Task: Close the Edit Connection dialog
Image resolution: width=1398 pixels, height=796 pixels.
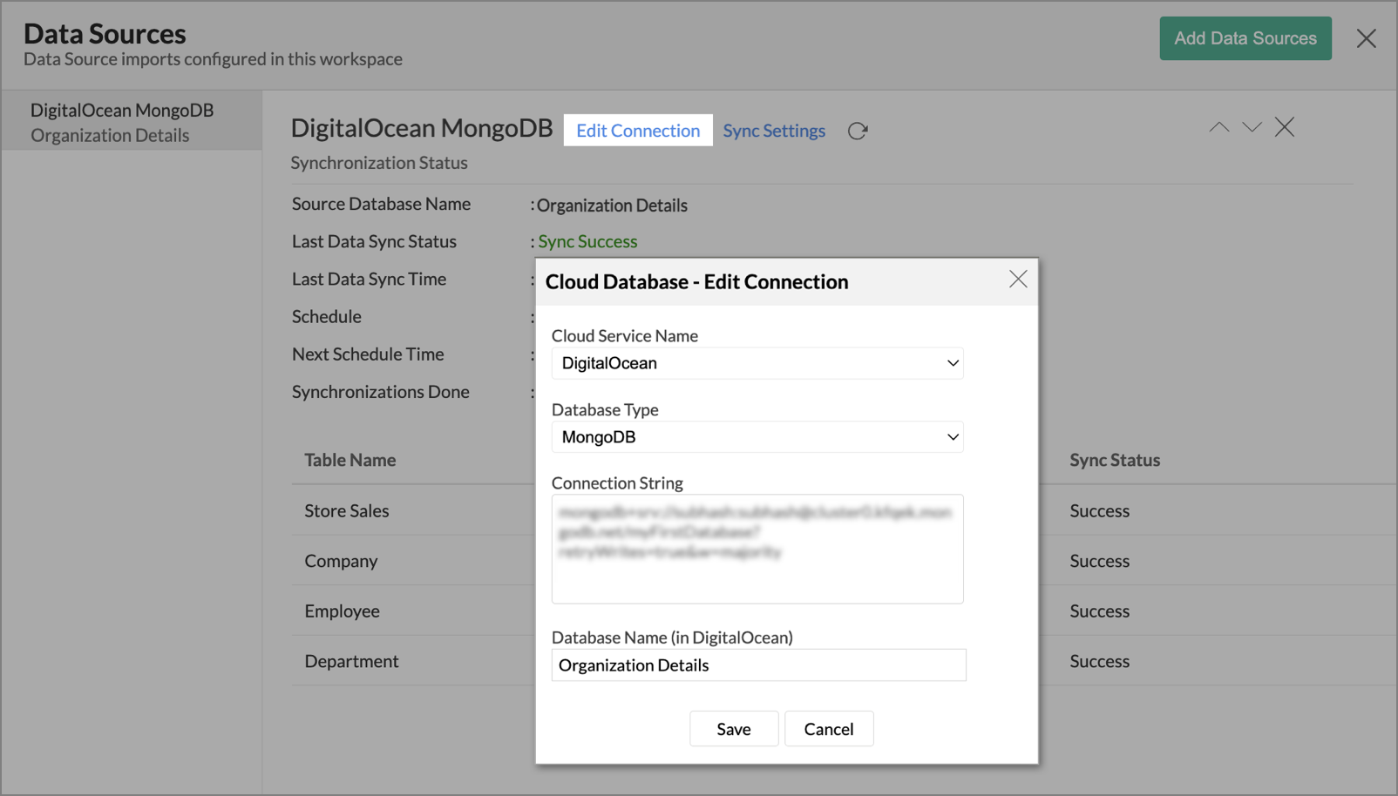Action: pyautogui.click(x=1017, y=280)
